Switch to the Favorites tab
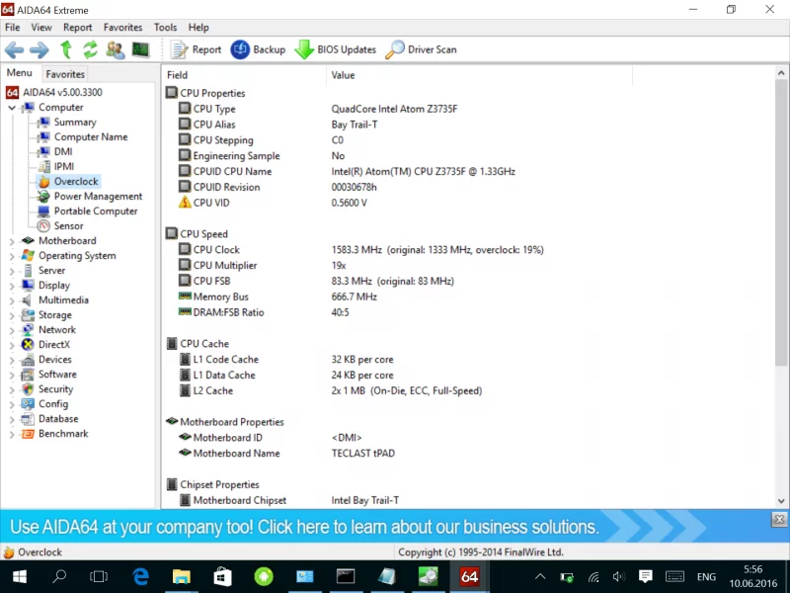Screen dimensions: 790x593 pyautogui.click(x=65, y=74)
